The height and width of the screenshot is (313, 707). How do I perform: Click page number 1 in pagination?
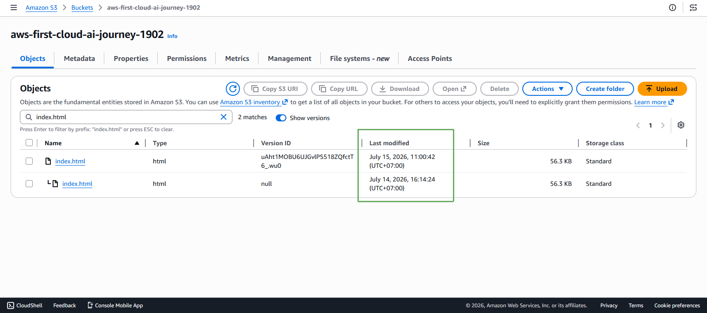pos(650,125)
